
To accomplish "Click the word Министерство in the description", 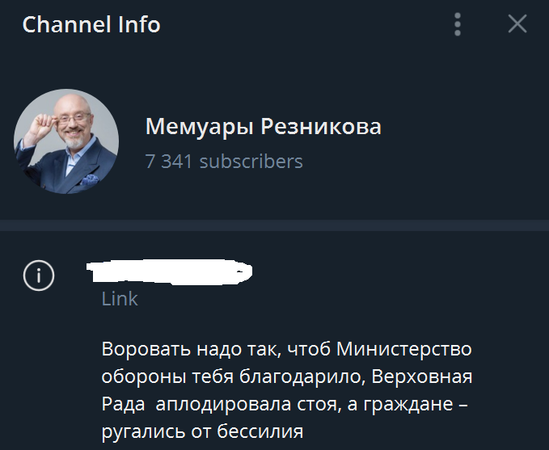I will pyautogui.click(x=404, y=349).
